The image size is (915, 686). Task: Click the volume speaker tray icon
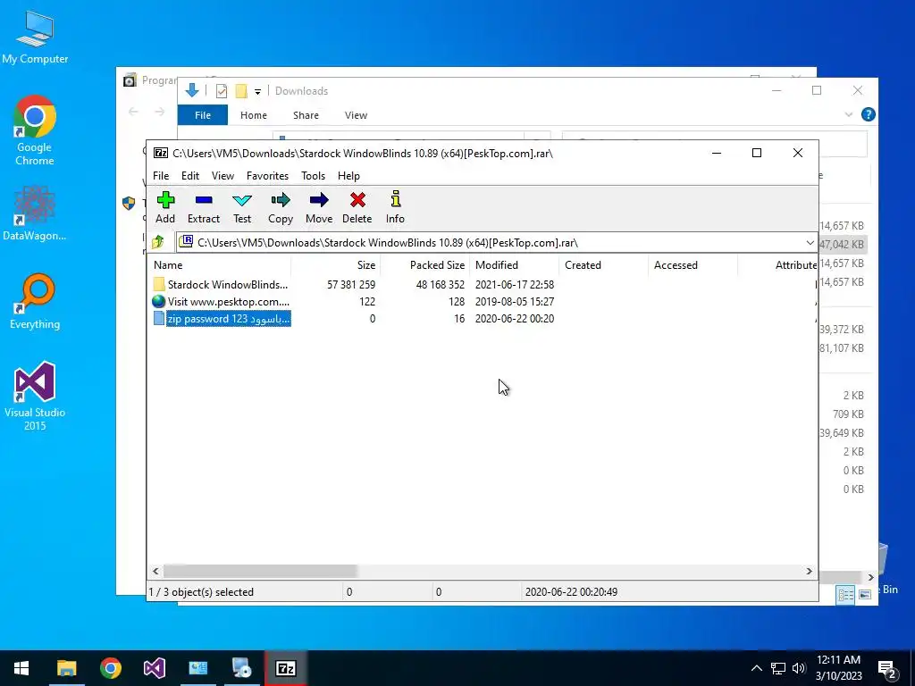point(799,668)
